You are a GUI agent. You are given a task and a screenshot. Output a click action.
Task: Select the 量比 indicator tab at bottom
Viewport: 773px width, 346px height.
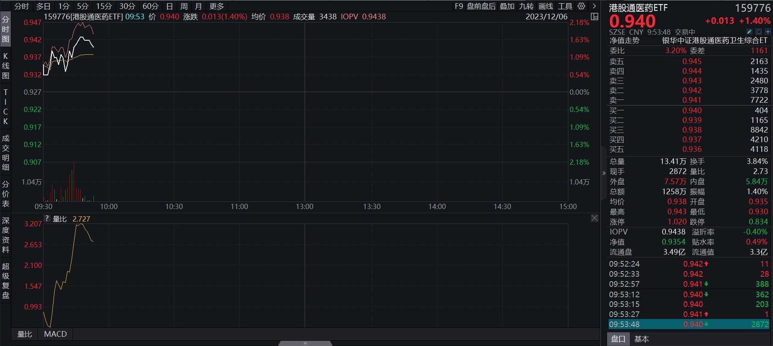(x=25, y=334)
